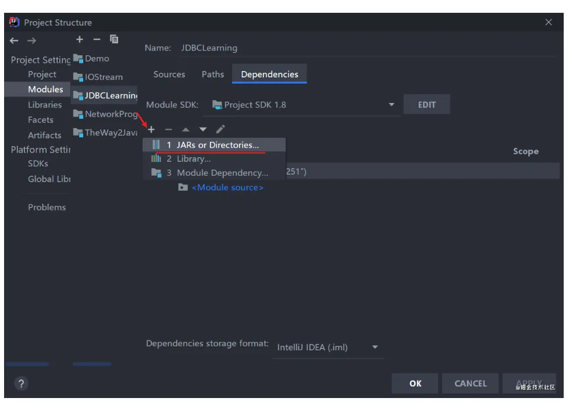Viewport: 573px width, 412px height.
Task: Open the Facets settings page
Action: 41,120
